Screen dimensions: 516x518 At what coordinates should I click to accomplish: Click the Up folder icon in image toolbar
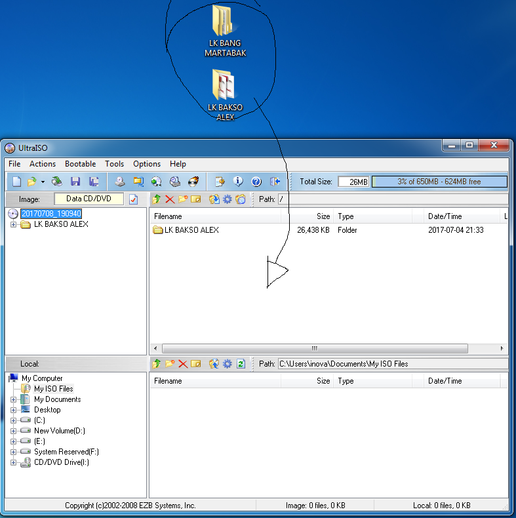click(x=157, y=199)
